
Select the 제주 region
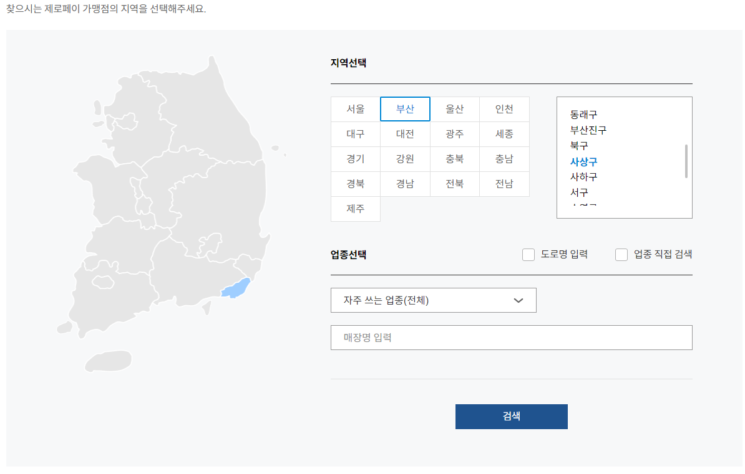pos(356,209)
